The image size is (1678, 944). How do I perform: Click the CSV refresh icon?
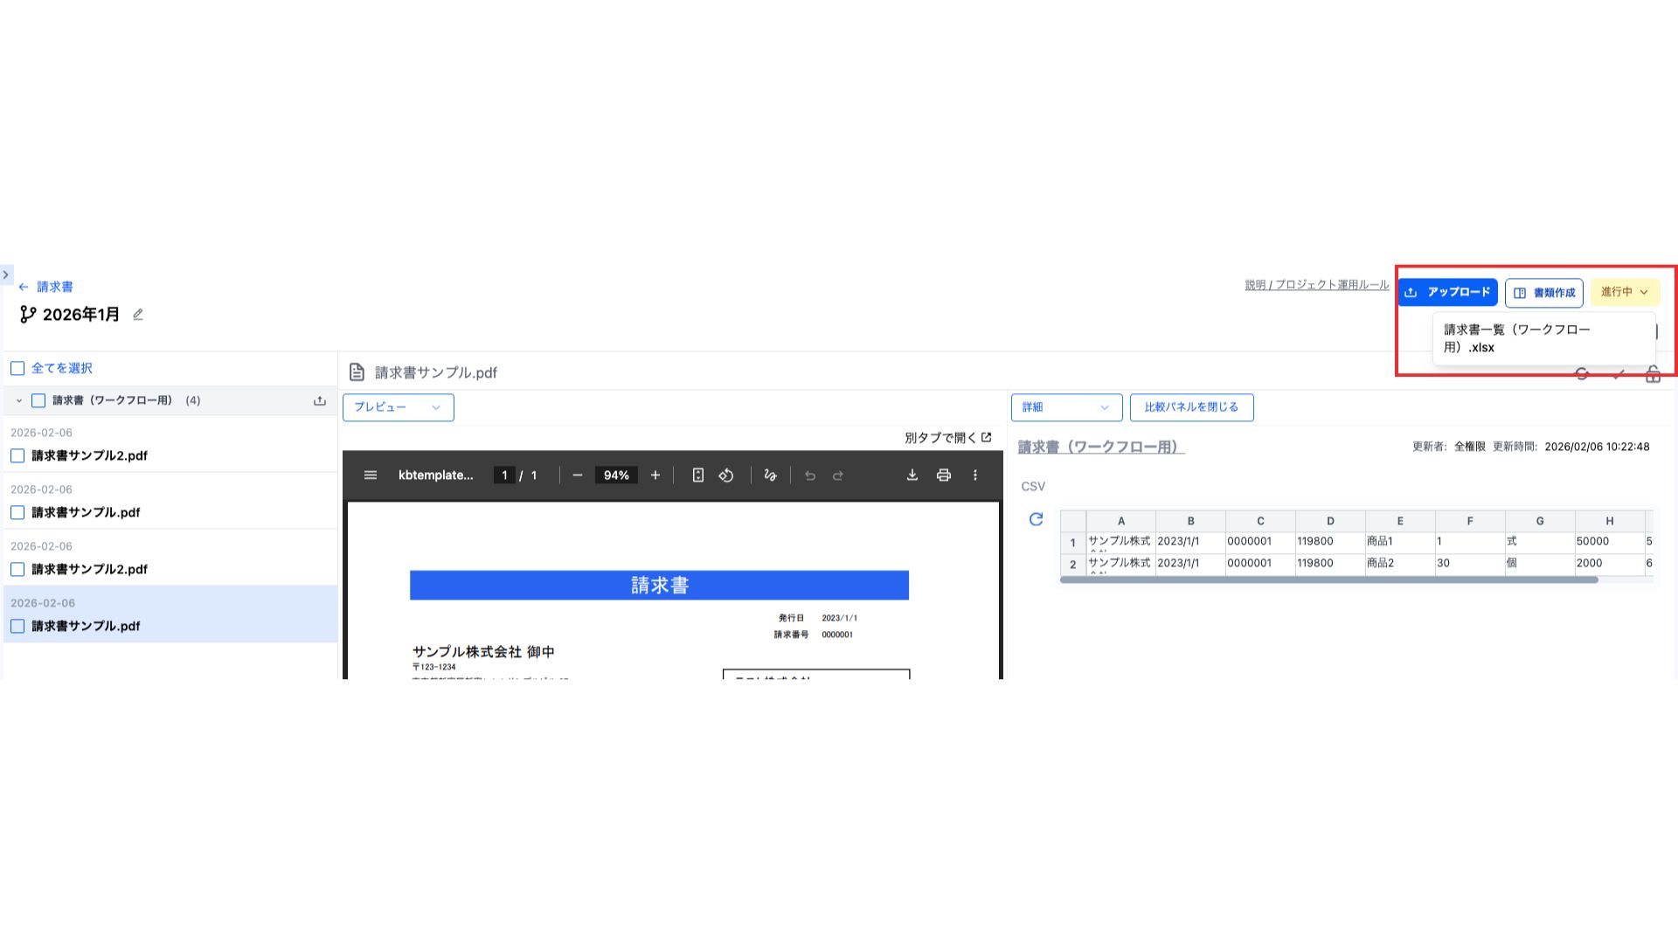coord(1037,519)
